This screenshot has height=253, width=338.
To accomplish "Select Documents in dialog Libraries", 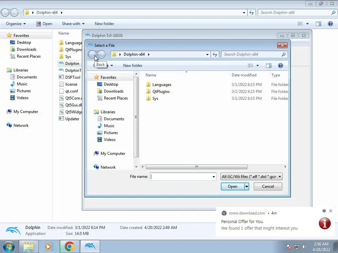I will [x=114, y=119].
